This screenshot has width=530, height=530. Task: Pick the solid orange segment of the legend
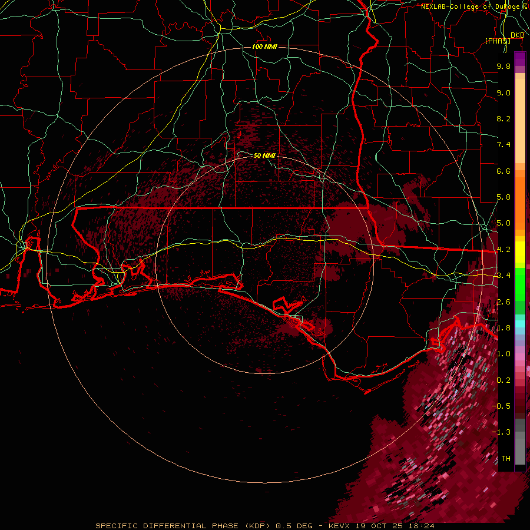[520, 203]
